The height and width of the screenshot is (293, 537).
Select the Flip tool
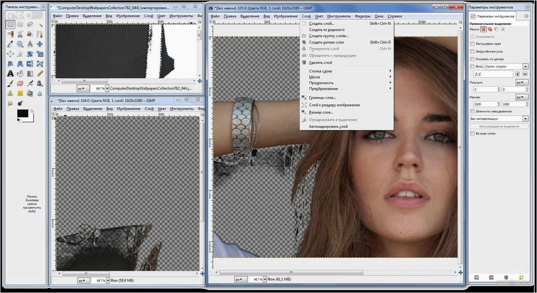click(30, 64)
